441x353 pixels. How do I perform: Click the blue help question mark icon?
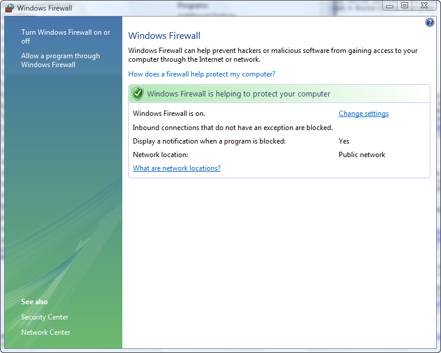coord(429,22)
